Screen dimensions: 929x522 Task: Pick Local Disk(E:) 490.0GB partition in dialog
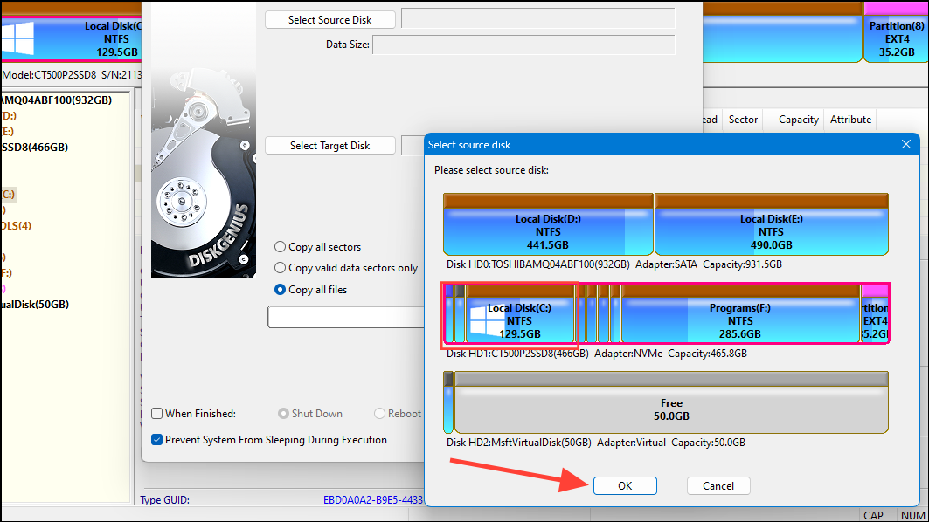pyautogui.click(x=772, y=225)
